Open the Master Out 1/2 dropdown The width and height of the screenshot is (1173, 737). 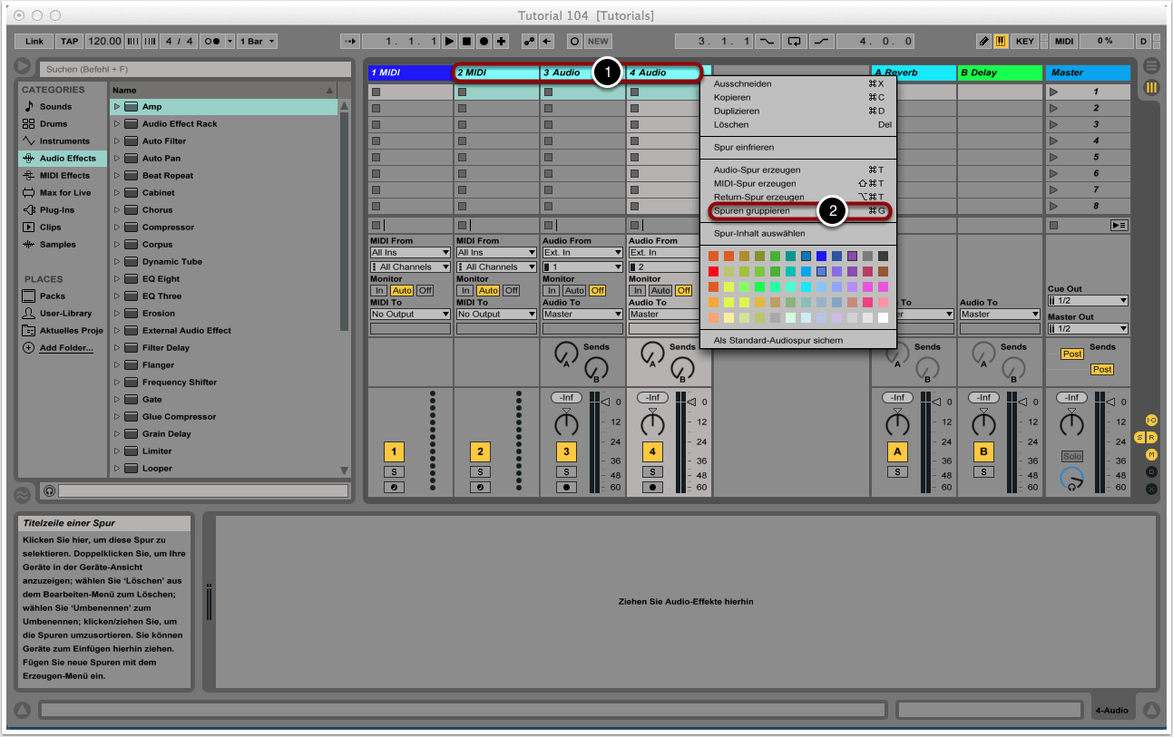coord(1088,328)
